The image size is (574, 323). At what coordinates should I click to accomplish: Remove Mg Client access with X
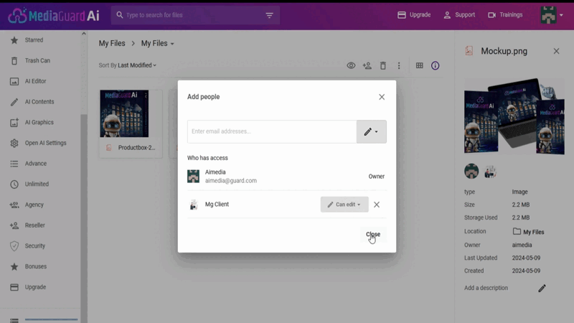tap(377, 205)
